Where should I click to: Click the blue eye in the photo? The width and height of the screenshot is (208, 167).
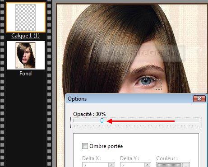146,81
